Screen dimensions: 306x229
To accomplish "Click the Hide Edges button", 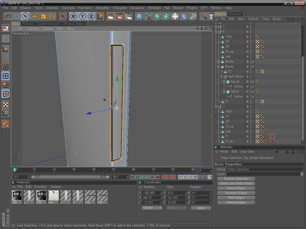I will click(236, 198).
